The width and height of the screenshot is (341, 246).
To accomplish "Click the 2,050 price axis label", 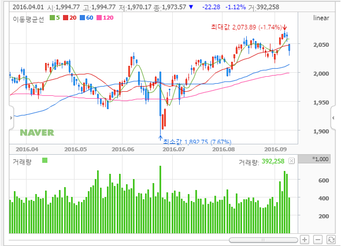I will point(321,45).
